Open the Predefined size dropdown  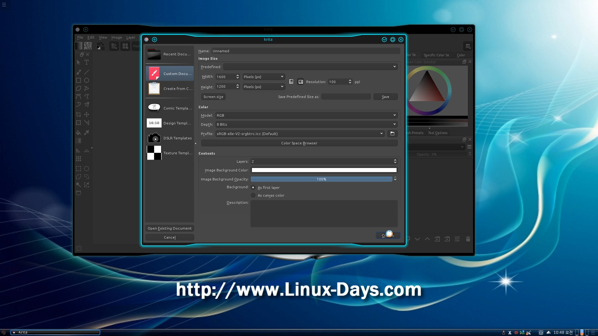click(x=310, y=67)
